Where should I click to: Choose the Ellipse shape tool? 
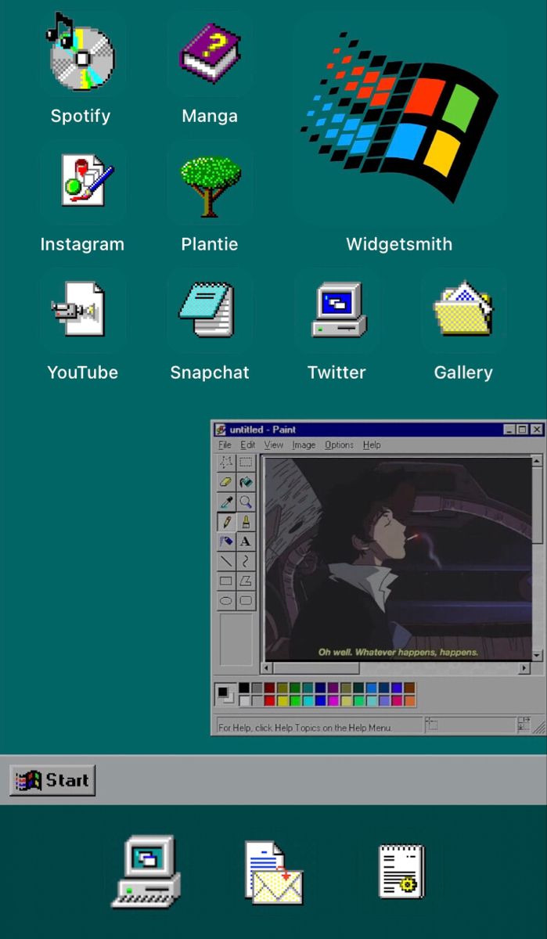[225, 601]
